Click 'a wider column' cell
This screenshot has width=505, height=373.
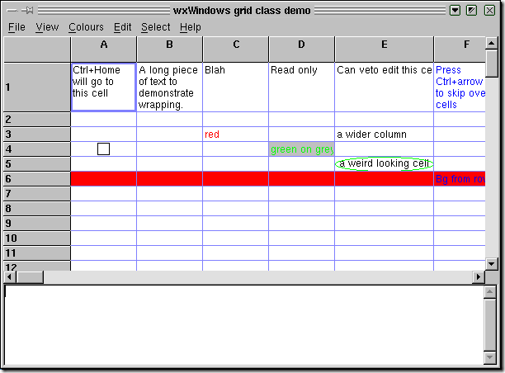(x=385, y=135)
